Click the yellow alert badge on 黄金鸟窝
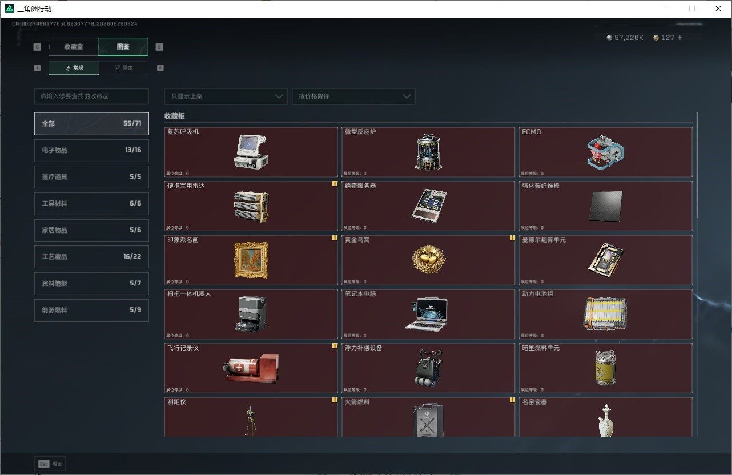732x475 pixels. point(512,238)
